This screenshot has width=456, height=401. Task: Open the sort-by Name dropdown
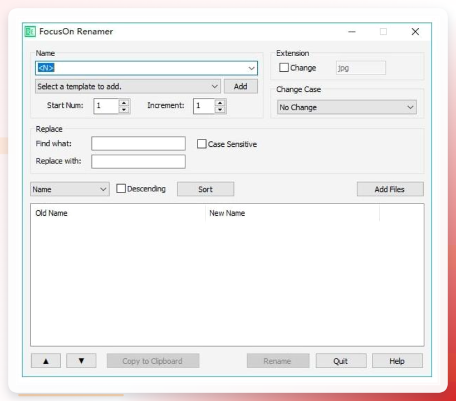(x=70, y=189)
